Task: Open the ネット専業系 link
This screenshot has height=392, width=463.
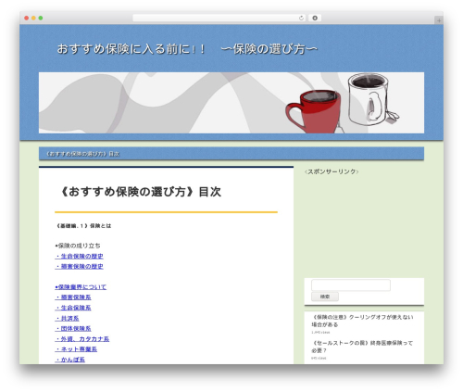Action: 76,349
